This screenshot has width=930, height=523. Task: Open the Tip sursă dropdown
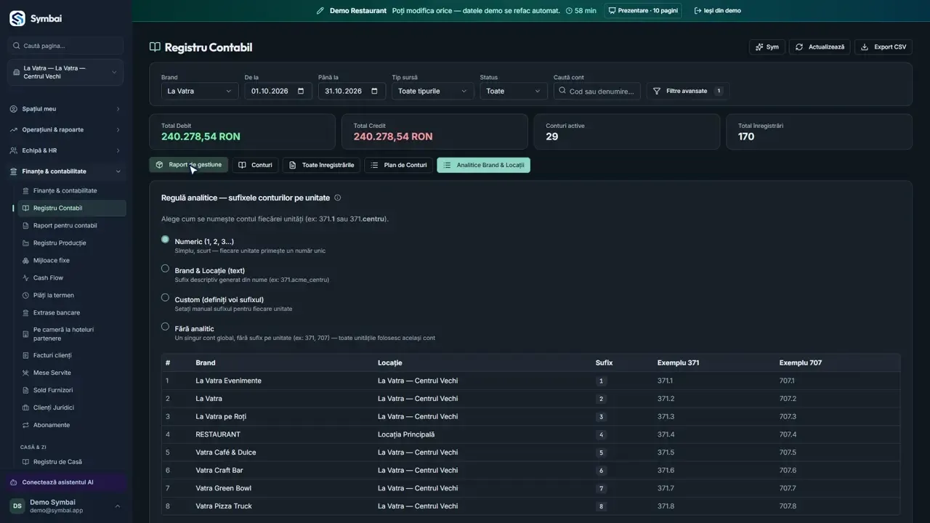pyautogui.click(x=433, y=91)
